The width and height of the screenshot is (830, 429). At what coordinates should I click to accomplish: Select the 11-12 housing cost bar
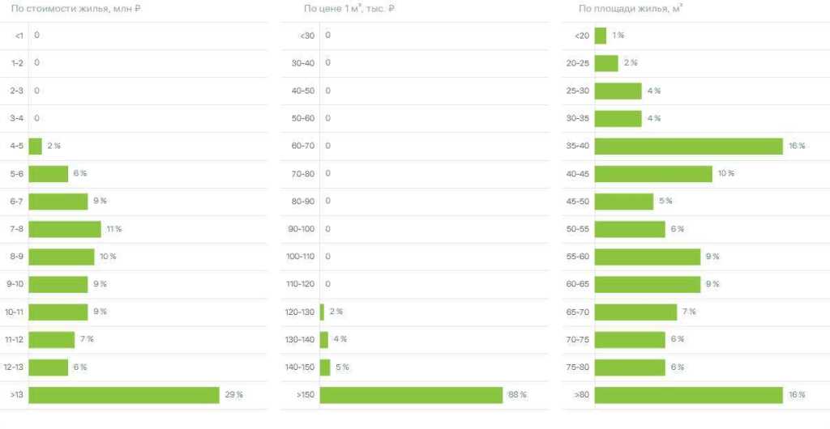coord(52,339)
